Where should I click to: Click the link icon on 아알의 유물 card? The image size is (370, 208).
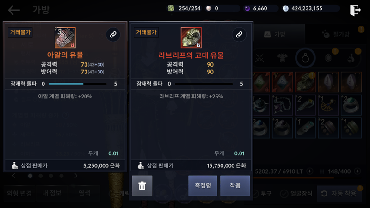113,35
